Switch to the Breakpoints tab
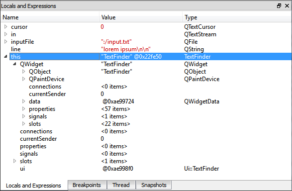The image size is (292, 191). coord(87,185)
